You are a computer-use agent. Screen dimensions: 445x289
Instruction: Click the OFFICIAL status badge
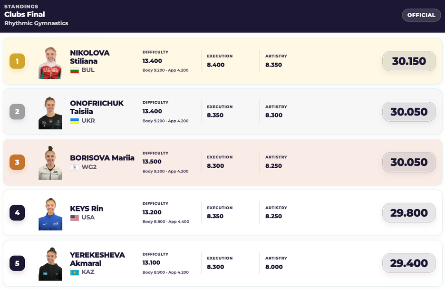[x=421, y=15]
